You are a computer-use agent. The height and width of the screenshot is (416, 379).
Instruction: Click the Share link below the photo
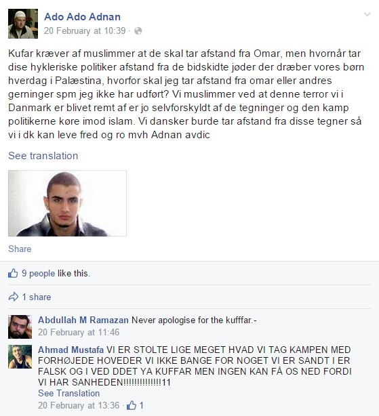(20, 249)
